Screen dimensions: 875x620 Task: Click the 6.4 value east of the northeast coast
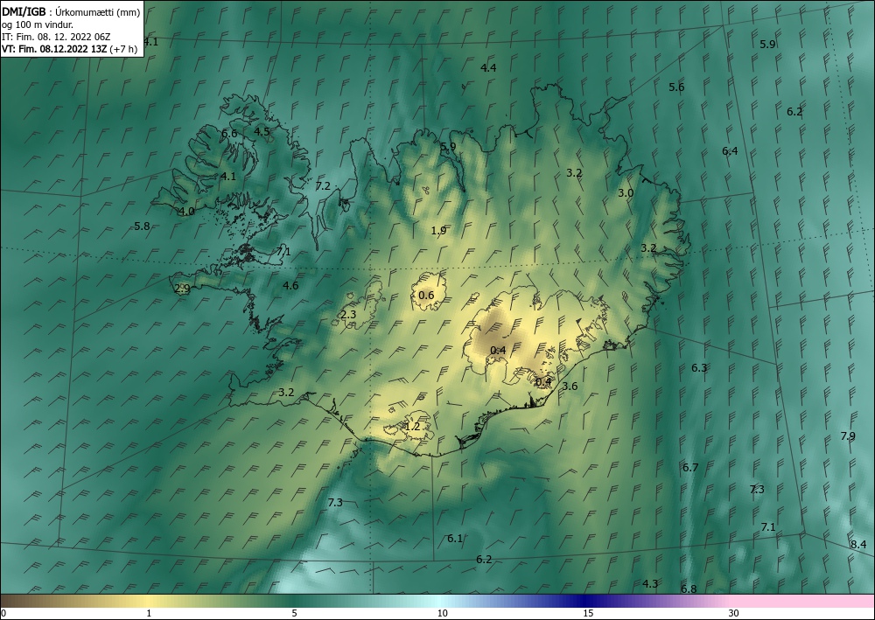[x=730, y=151]
